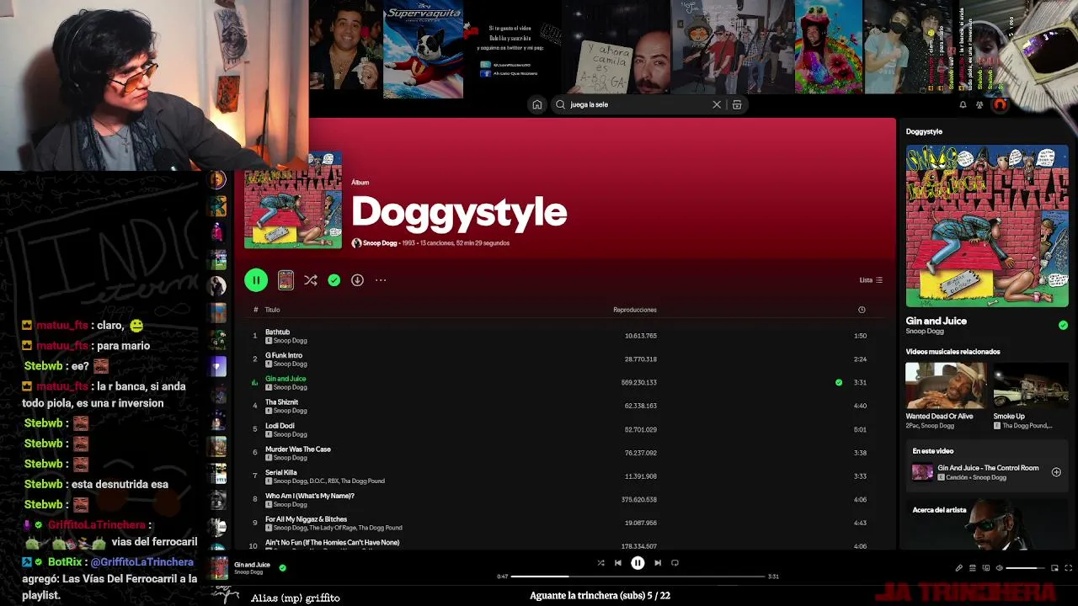
Task: Toggle shuffle in the album action row
Action: pos(311,280)
